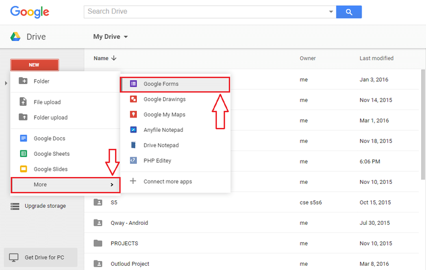Click the blue search magnifier button

[349, 12]
